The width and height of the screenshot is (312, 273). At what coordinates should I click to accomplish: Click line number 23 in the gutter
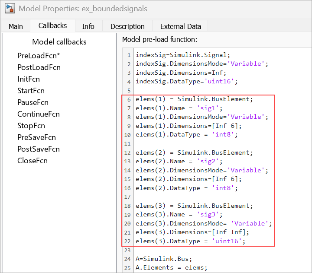(127, 251)
